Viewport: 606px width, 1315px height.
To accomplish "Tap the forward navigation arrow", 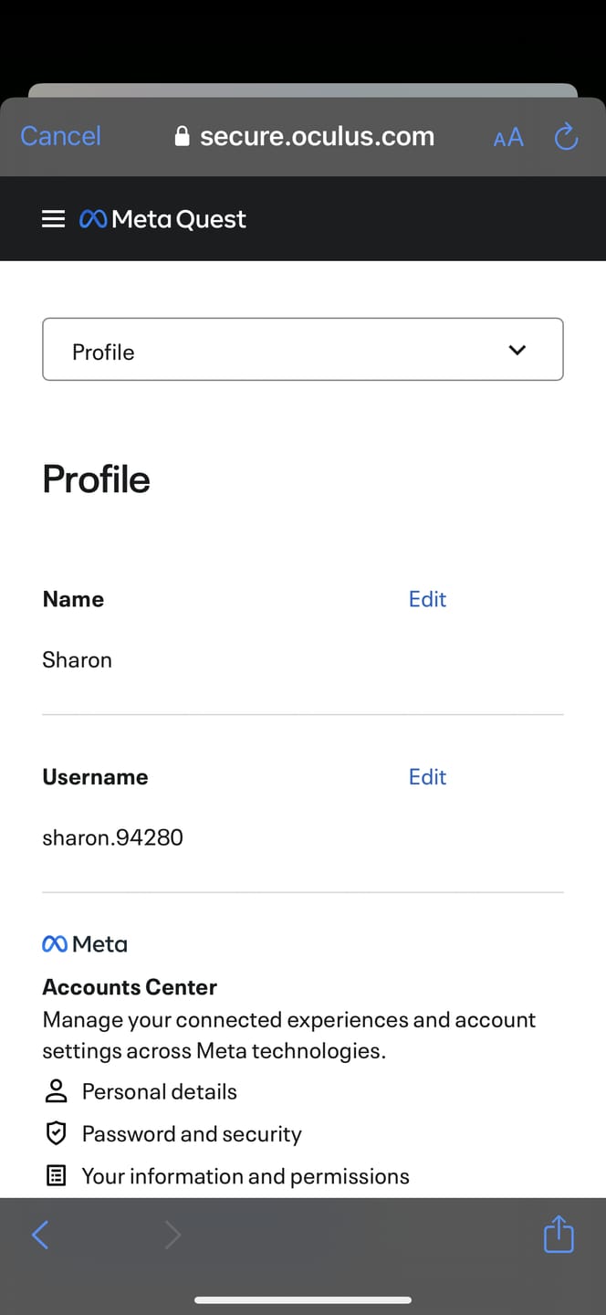I will [x=172, y=1236].
